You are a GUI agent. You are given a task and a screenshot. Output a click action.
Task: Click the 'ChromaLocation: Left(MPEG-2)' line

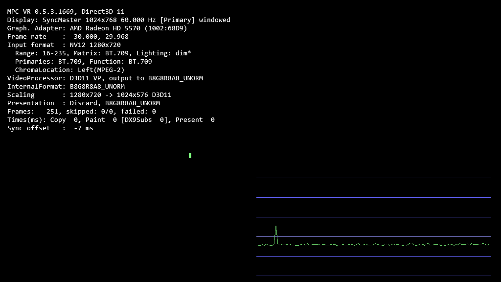69,70
